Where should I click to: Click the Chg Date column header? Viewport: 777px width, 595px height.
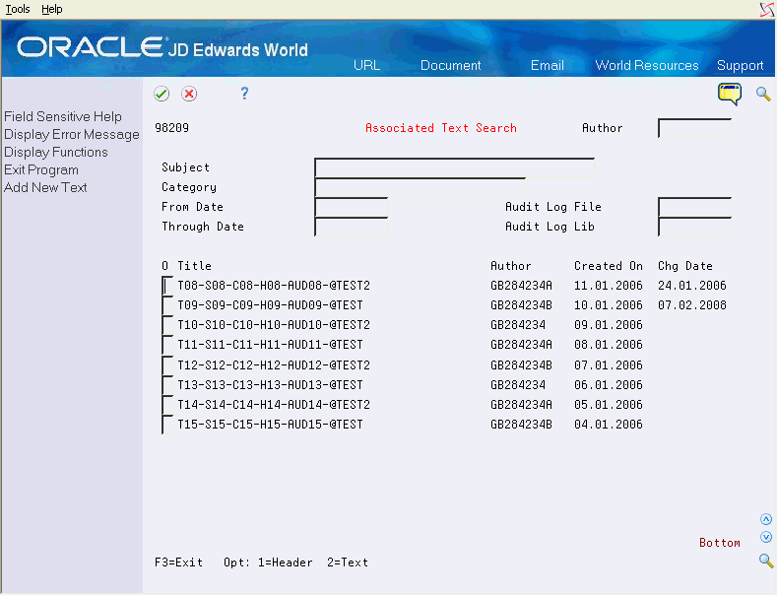coord(684,266)
